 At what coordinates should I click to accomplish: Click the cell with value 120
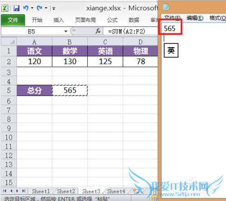[x=34, y=62]
